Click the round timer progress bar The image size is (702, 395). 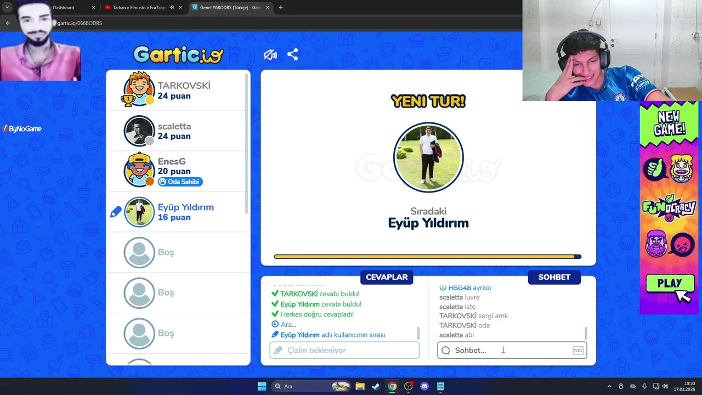pyautogui.click(x=428, y=256)
